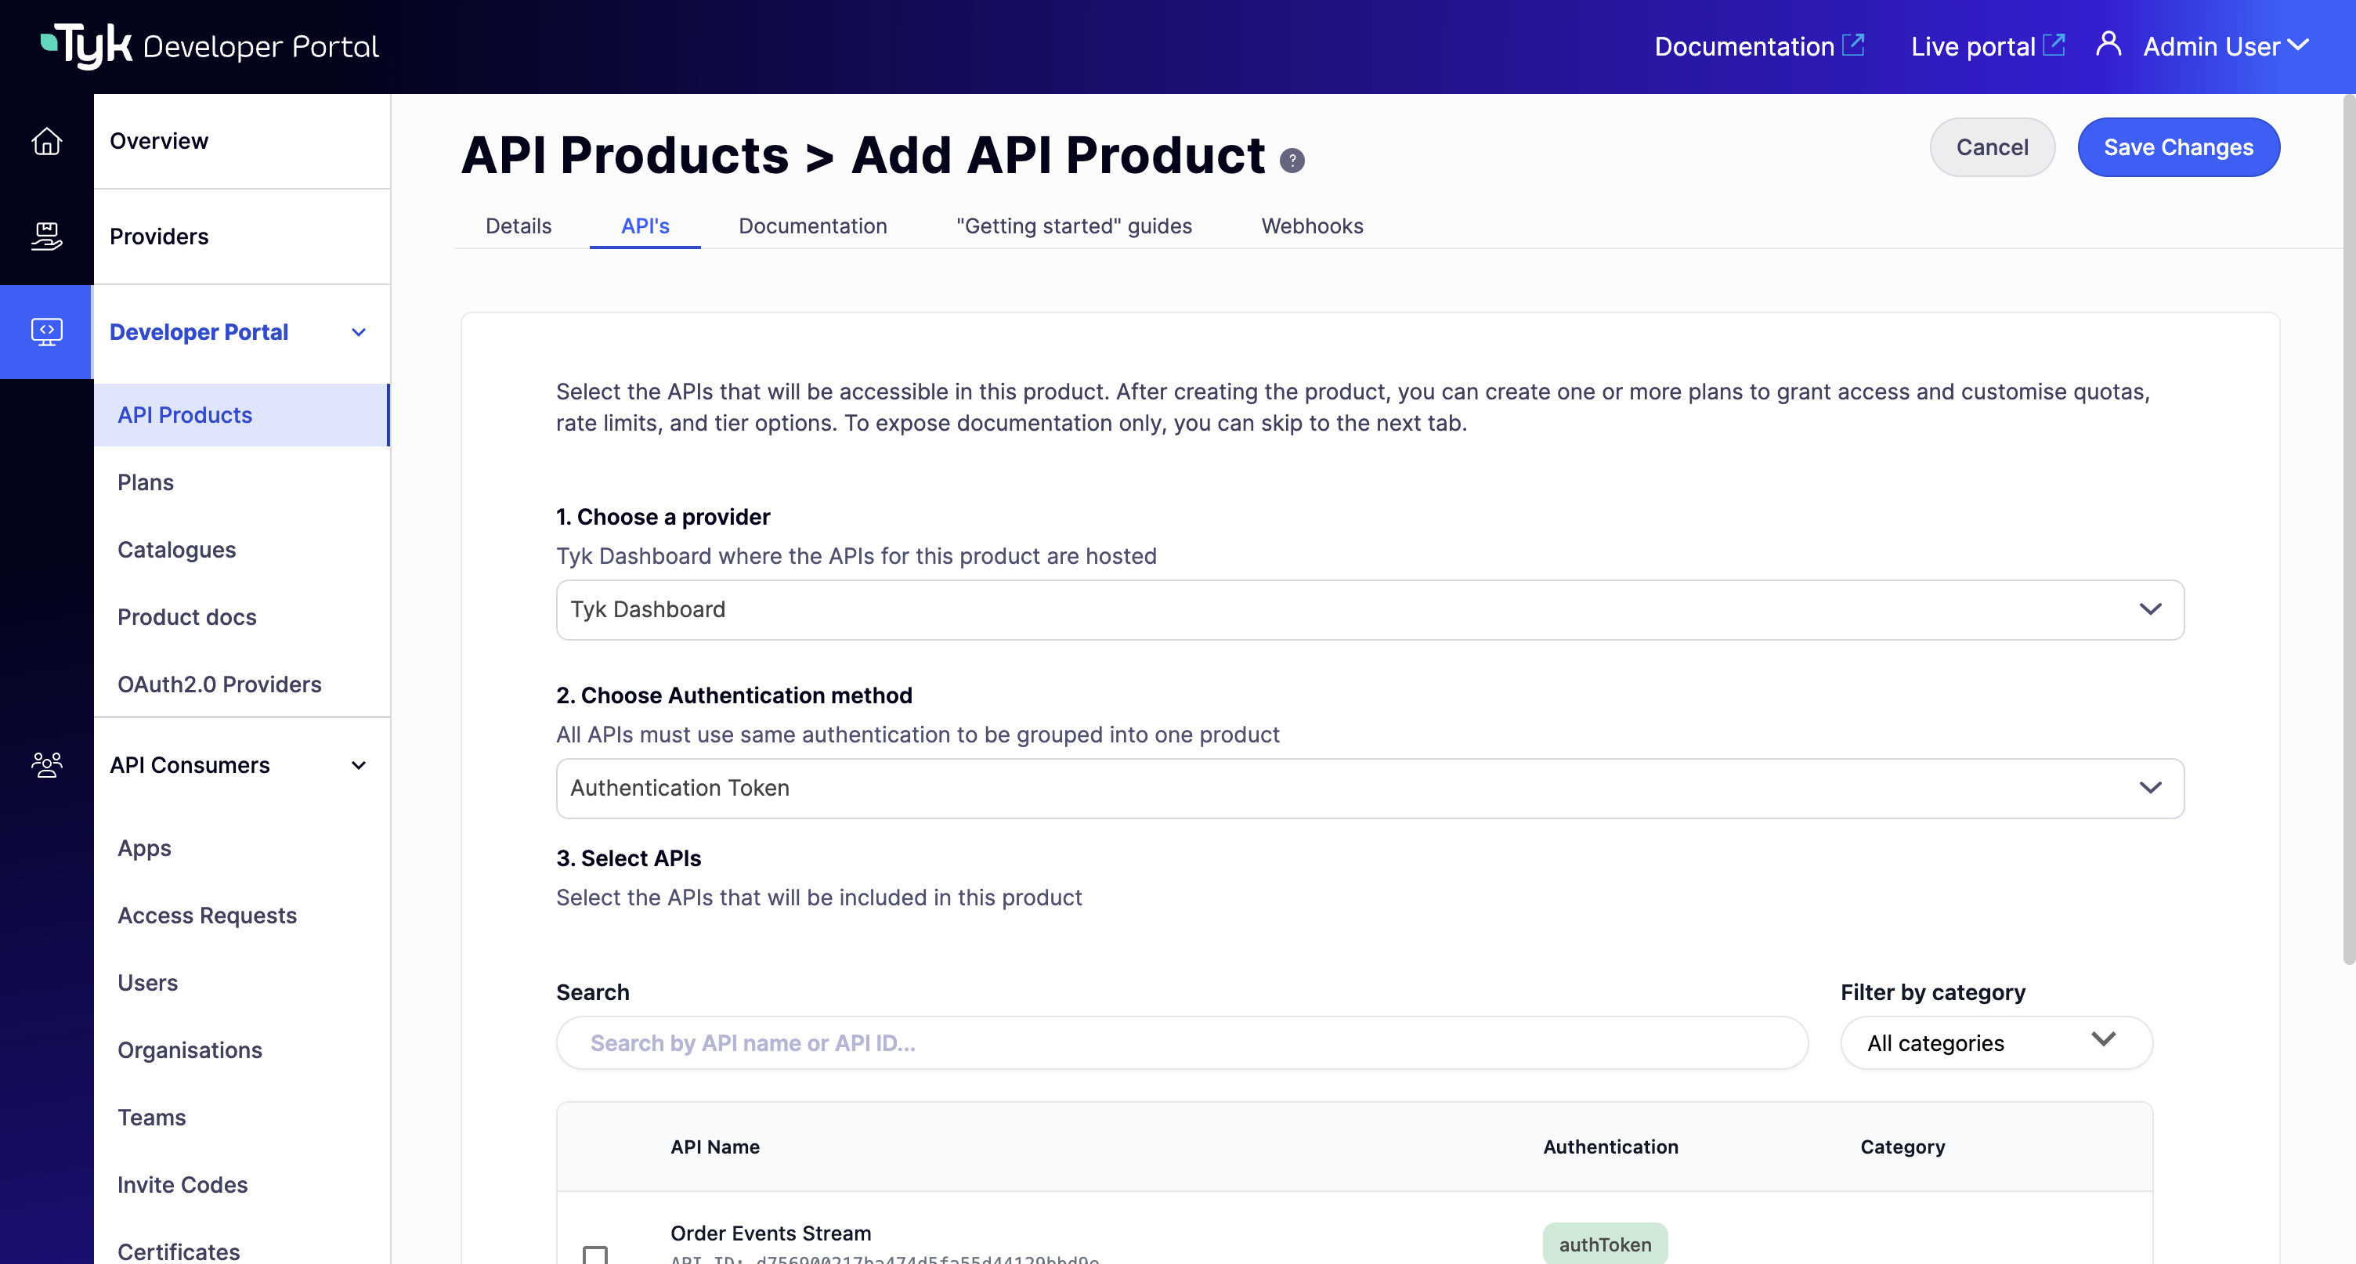
Task: Click the Live portal external link icon
Action: coord(2053,45)
